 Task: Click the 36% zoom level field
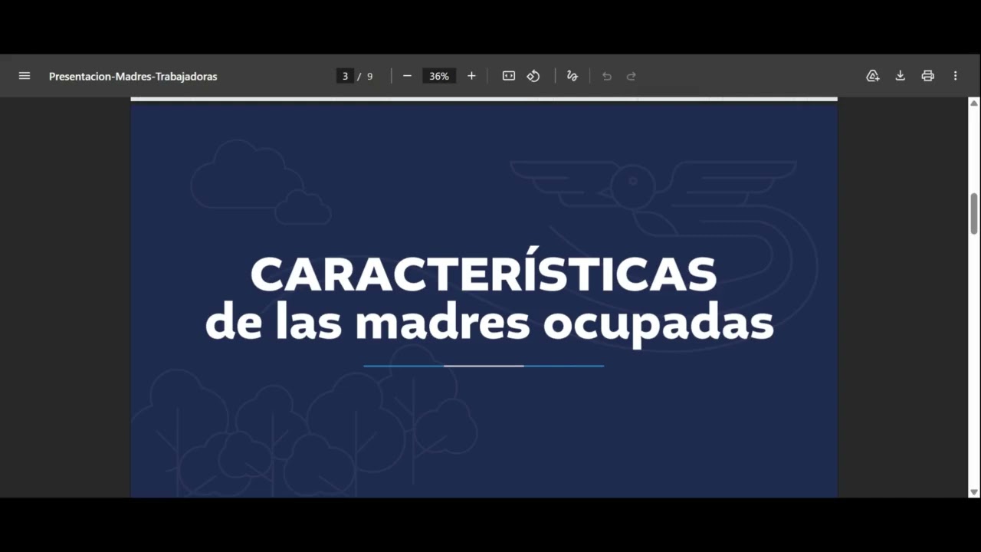pos(439,76)
